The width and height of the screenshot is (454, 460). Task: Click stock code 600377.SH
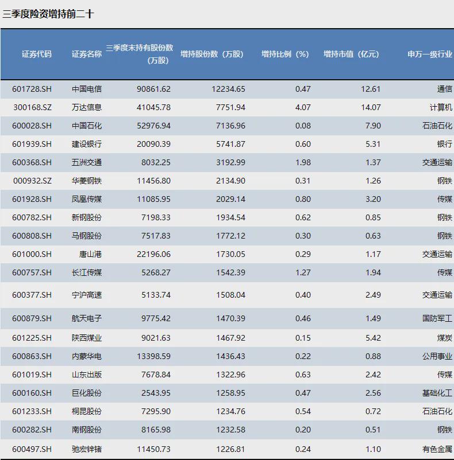click(32, 295)
